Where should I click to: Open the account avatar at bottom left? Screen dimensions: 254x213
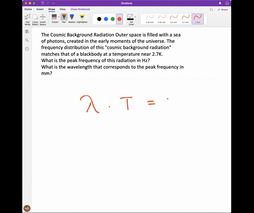(27, 208)
